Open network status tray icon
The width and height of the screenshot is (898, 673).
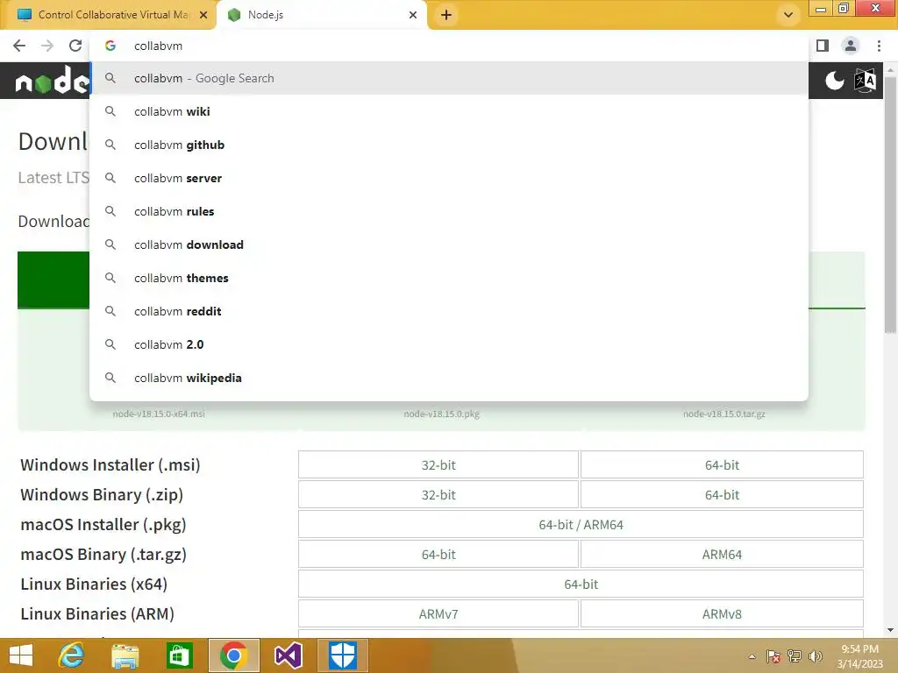[x=795, y=656]
